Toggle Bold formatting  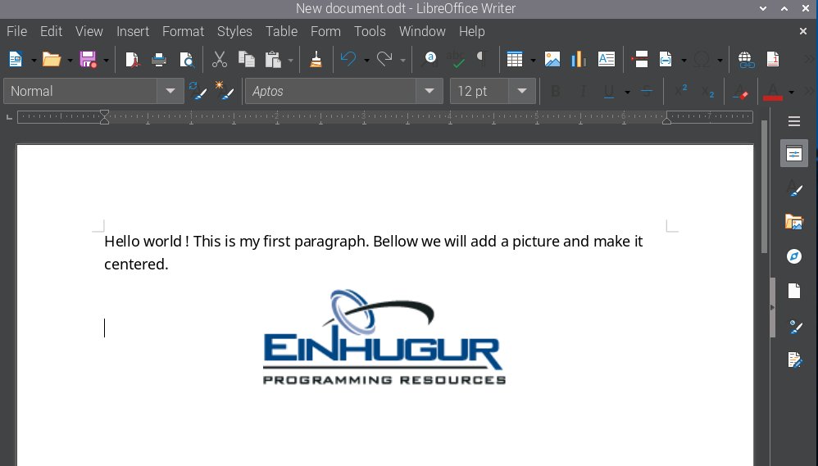(x=556, y=92)
